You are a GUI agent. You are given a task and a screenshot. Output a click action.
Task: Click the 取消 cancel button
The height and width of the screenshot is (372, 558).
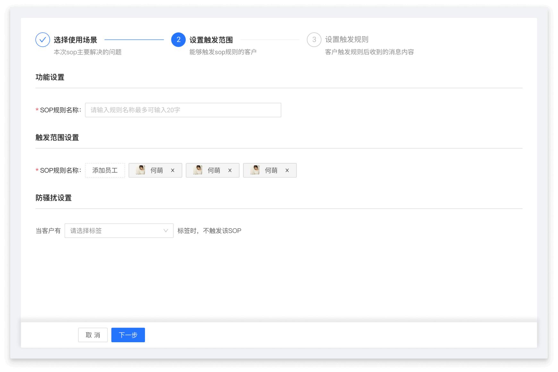click(93, 335)
